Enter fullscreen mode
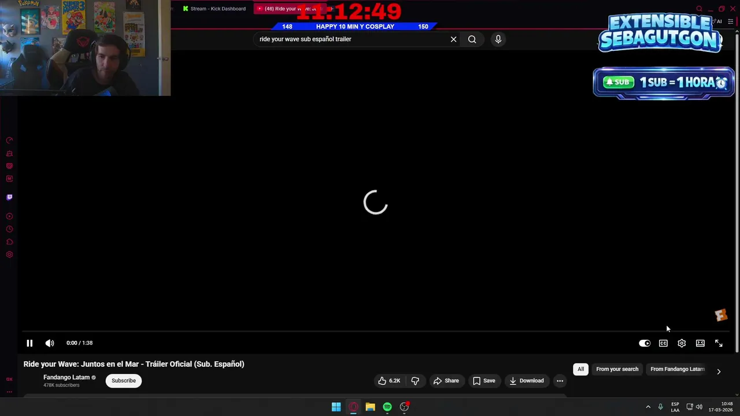740x416 pixels. tap(719, 343)
